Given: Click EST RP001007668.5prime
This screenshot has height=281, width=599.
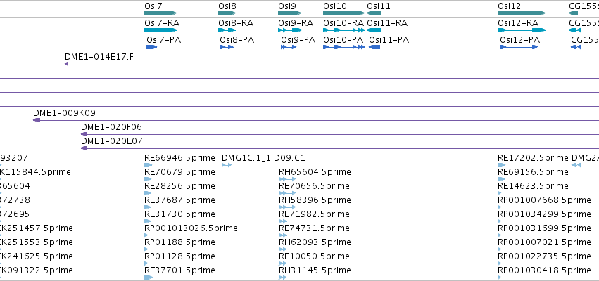Looking at the screenshot, I should pos(544,200).
